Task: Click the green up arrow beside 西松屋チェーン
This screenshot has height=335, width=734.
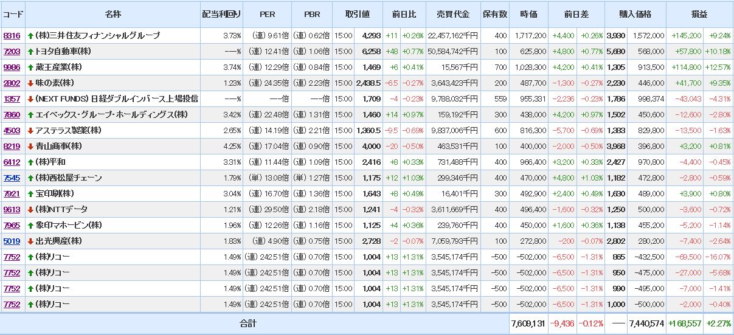Action: coord(30,178)
